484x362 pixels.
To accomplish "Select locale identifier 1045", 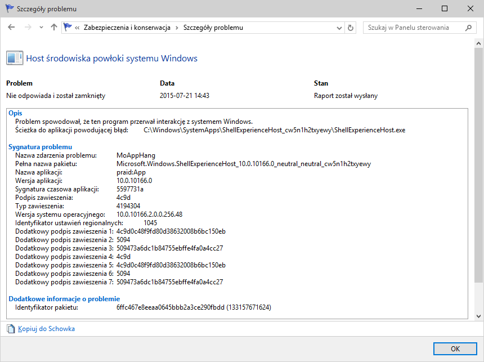I will coord(150,223).
